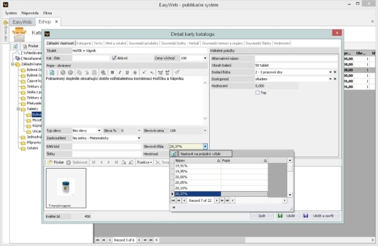378x246 pixels.
Task: Go to next record in dropdown navigator
Action: pos(217,201)
